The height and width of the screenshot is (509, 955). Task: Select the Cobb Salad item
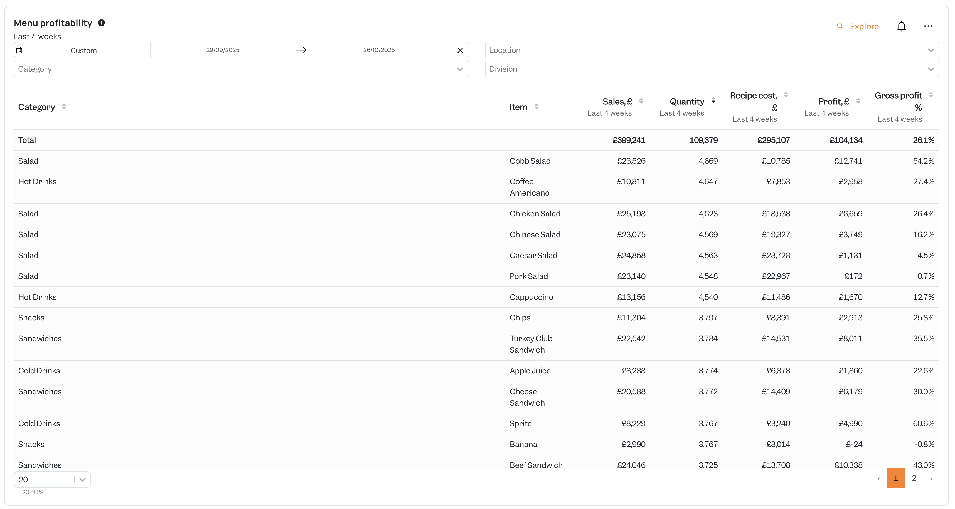530,161
